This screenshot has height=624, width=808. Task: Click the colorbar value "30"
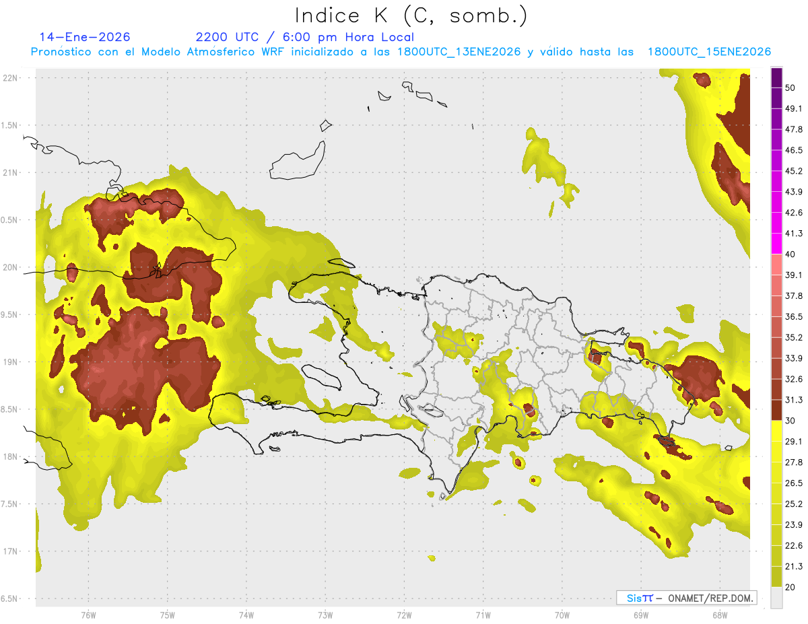790,421
